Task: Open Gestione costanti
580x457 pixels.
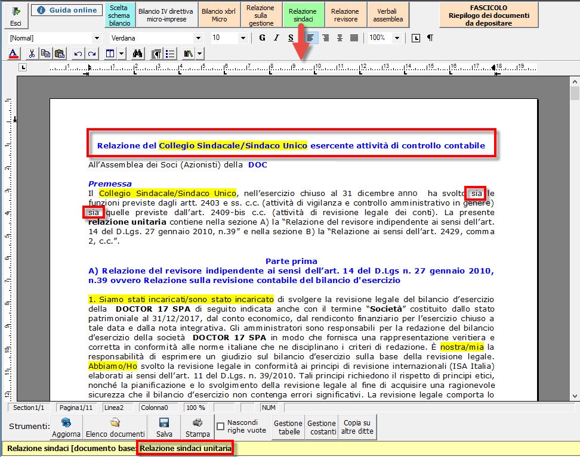Action: 322,427
